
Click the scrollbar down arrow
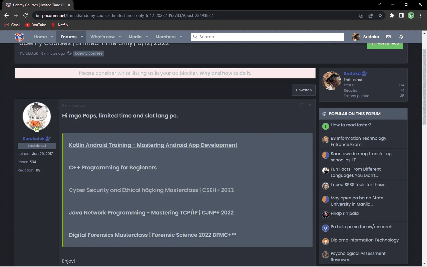coord(424,264)
